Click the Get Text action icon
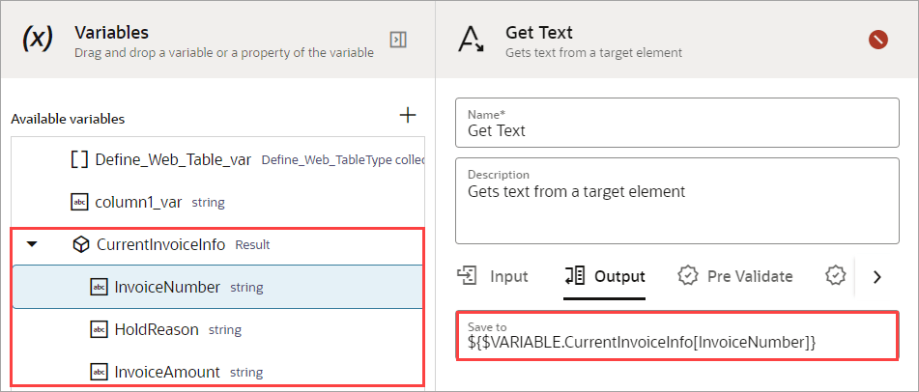 click(472, 40)
